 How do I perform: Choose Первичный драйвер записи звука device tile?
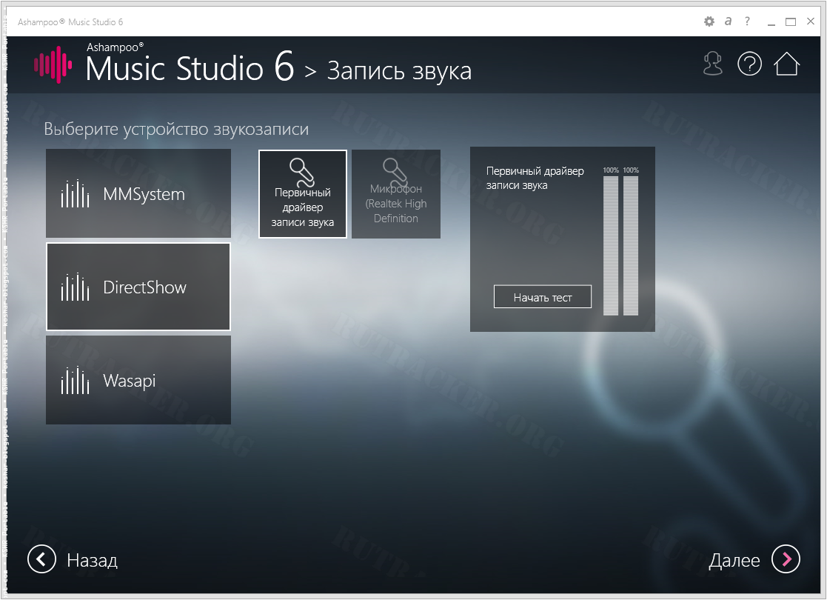[303, 194]
